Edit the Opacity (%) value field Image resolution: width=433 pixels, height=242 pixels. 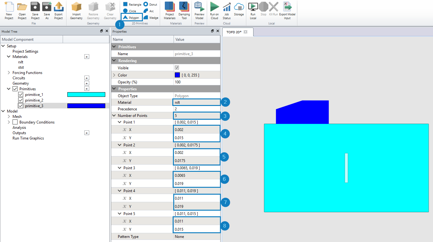point(197,82)
